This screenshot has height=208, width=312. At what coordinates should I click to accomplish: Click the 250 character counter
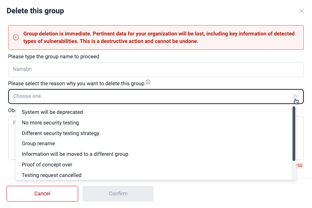click(299, 165)
